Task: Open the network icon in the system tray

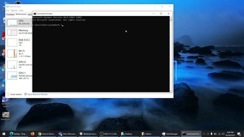Action: tap(219, 134)
